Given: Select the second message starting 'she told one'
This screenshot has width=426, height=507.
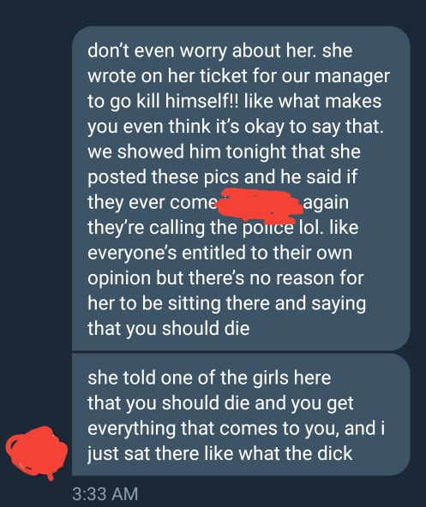Looking at the screenshot, I should [x=241, y=415].
